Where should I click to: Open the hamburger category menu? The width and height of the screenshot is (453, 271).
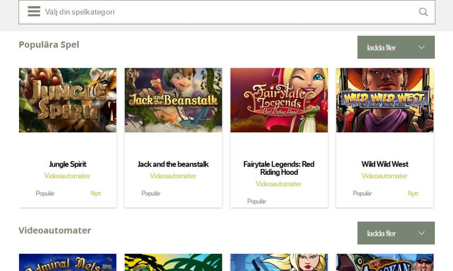click(x=34, y=12)
